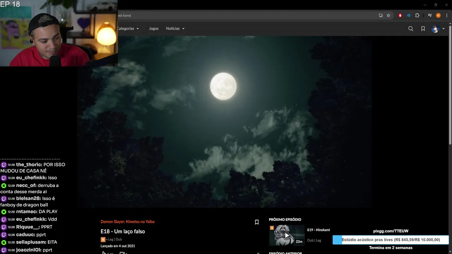
Task: Click joaozin101's pprt chat message
Action: tap(26, 250)
